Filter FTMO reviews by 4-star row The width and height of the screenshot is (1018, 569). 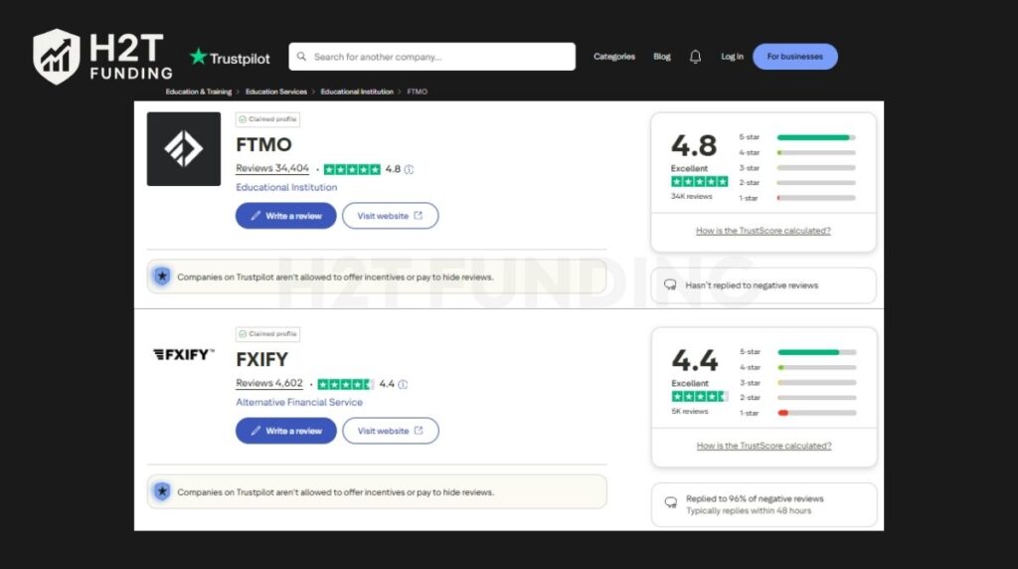click(796, 152)
